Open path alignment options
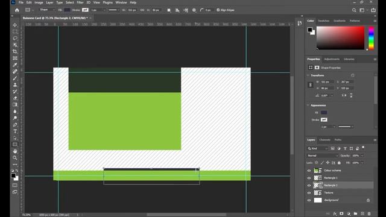The image size is (386, 217). pyautogui.click(x=177, y=10)
